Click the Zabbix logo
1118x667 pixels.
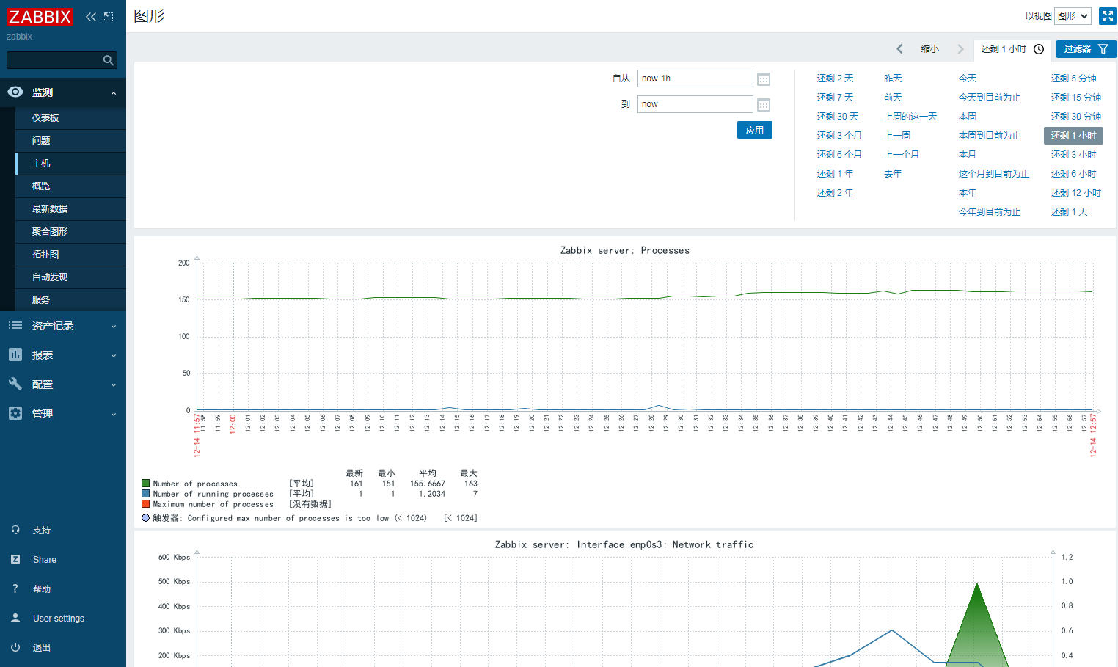coord(40,17)
